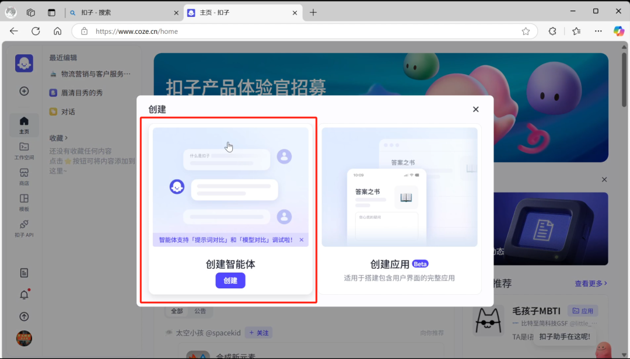Close the 智能体 debug tip banner

pyautogui.click(x=302, y=239)
